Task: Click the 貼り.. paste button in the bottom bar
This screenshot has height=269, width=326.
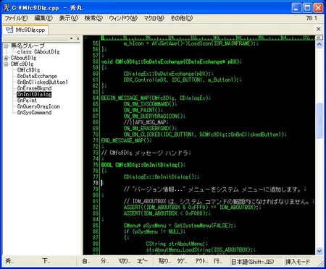Action: 164,261
